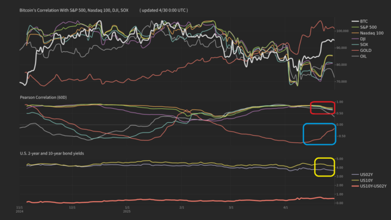391x220 pixels.
Task: Click the 3/1 date on the x-axis
Action: [x=231, y=208]
